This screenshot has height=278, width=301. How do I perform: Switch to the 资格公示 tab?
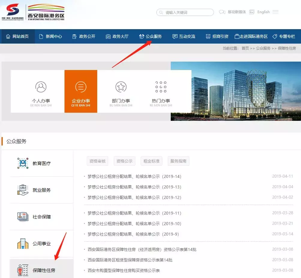[124, 161]
